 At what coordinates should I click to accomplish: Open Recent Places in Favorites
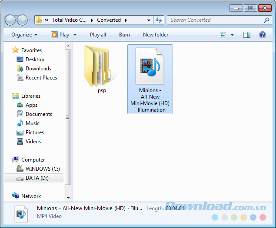41,78
